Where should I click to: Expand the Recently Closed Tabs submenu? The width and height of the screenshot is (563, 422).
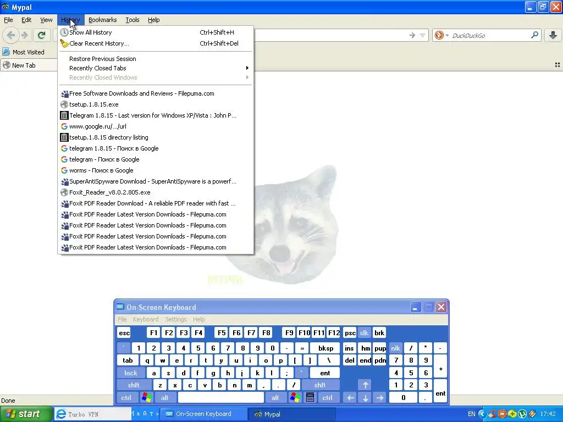coord(156,68)
